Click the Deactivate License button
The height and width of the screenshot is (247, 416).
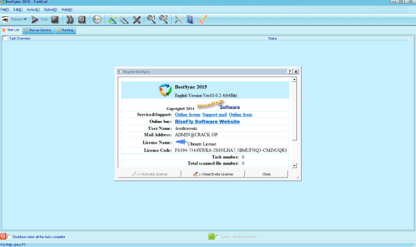[x=213, y=174]
